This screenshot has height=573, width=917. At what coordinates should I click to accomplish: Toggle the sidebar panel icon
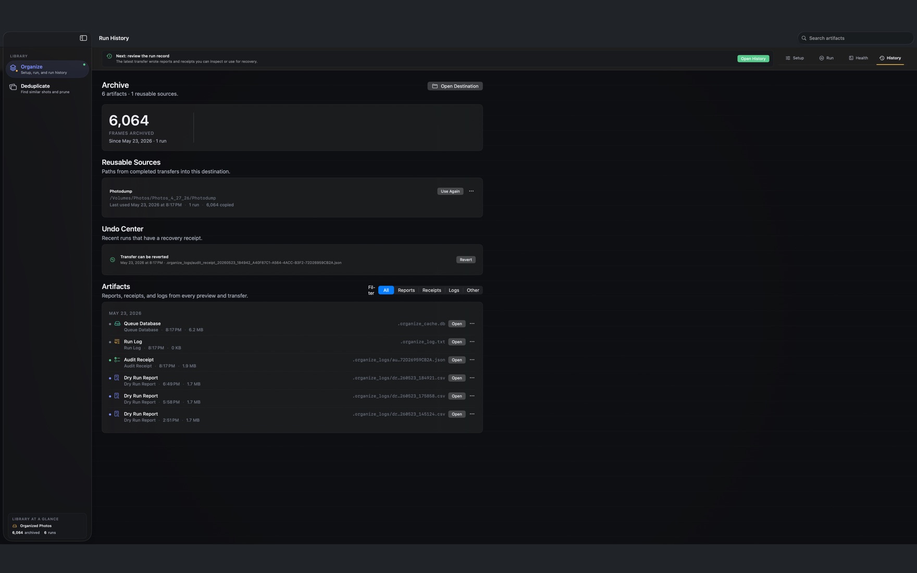point(83,38)
